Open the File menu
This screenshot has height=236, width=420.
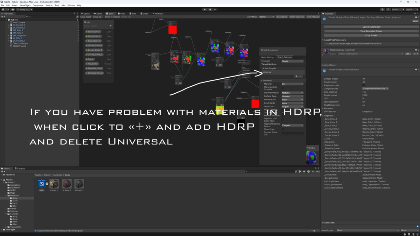tap(3, 5)
